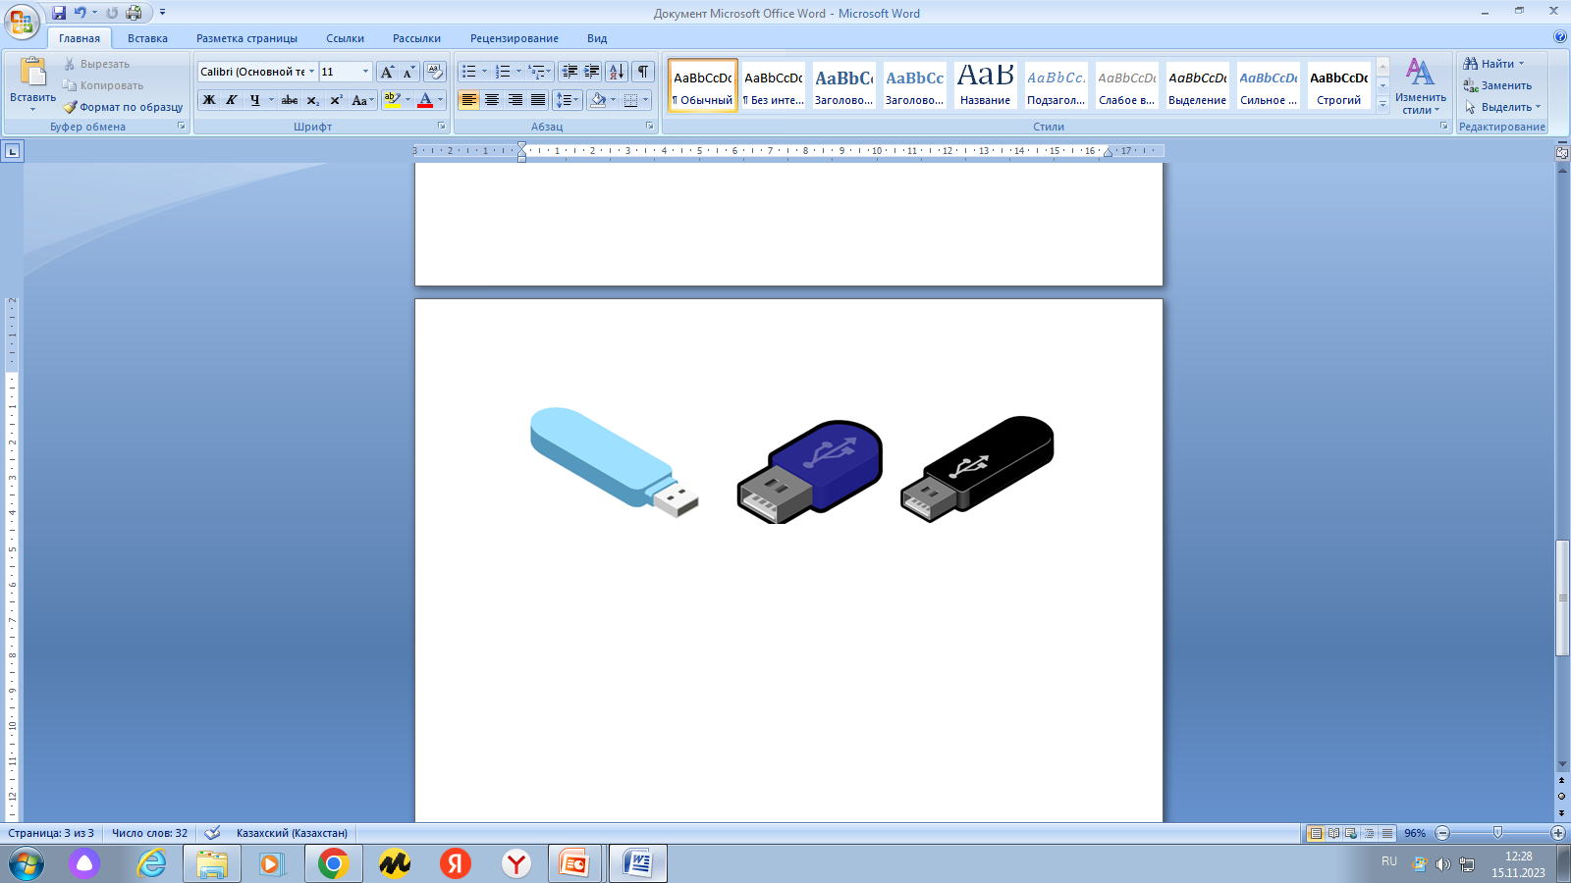Image resolution: width=1571 pixels, height=883 pixels.
Task: Click the zoom slider handle
Action: click(1497, 833)
